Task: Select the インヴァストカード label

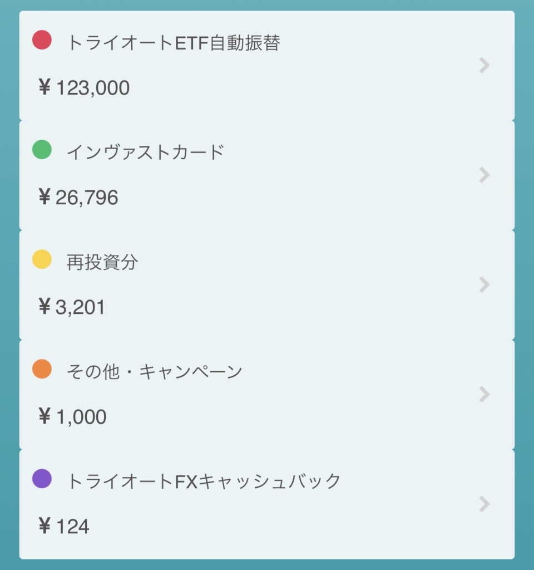Action: (145, 153)
